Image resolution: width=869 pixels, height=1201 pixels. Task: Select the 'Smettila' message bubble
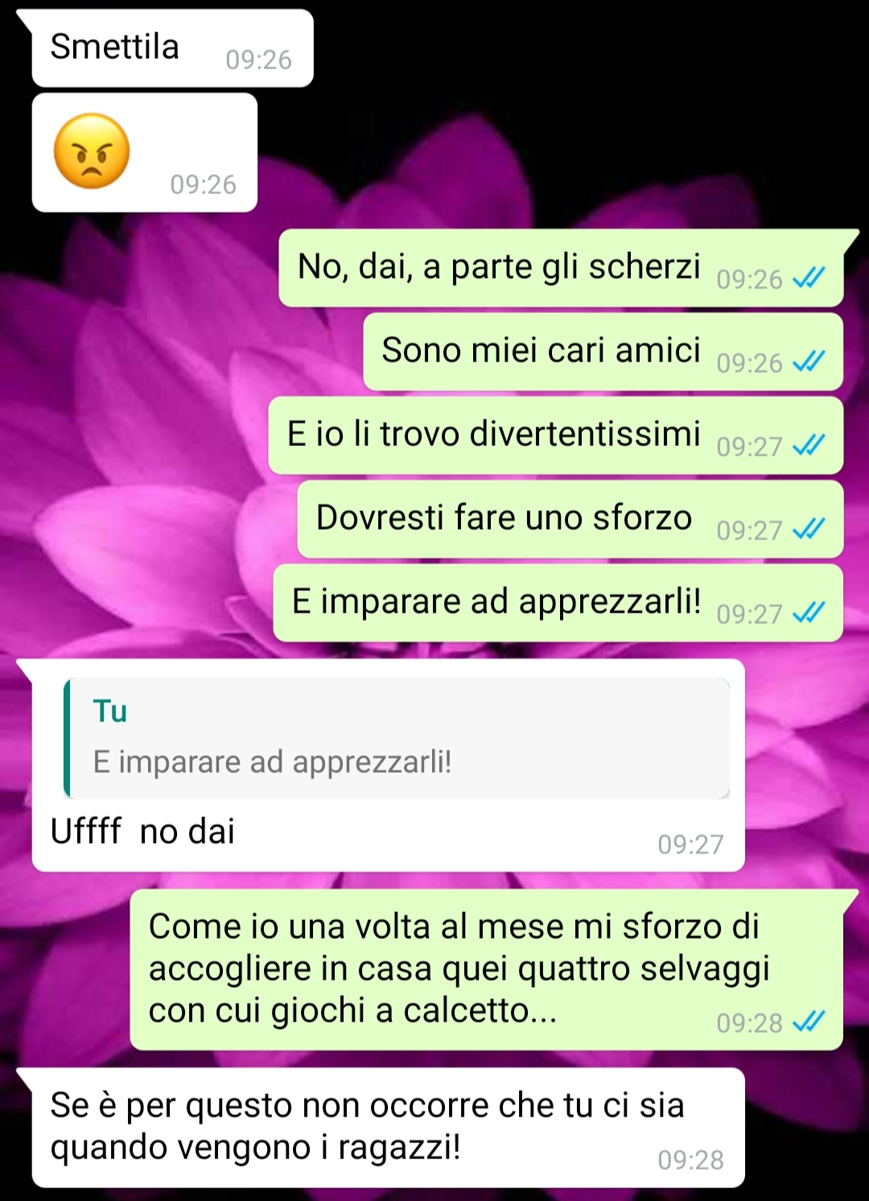[172, 48]
